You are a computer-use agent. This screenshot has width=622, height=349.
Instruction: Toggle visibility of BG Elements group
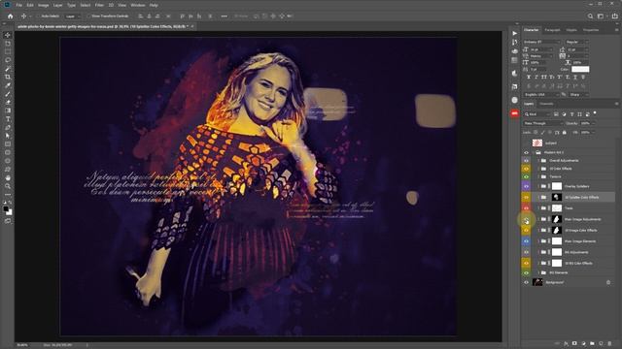click(x=526, y=272)
